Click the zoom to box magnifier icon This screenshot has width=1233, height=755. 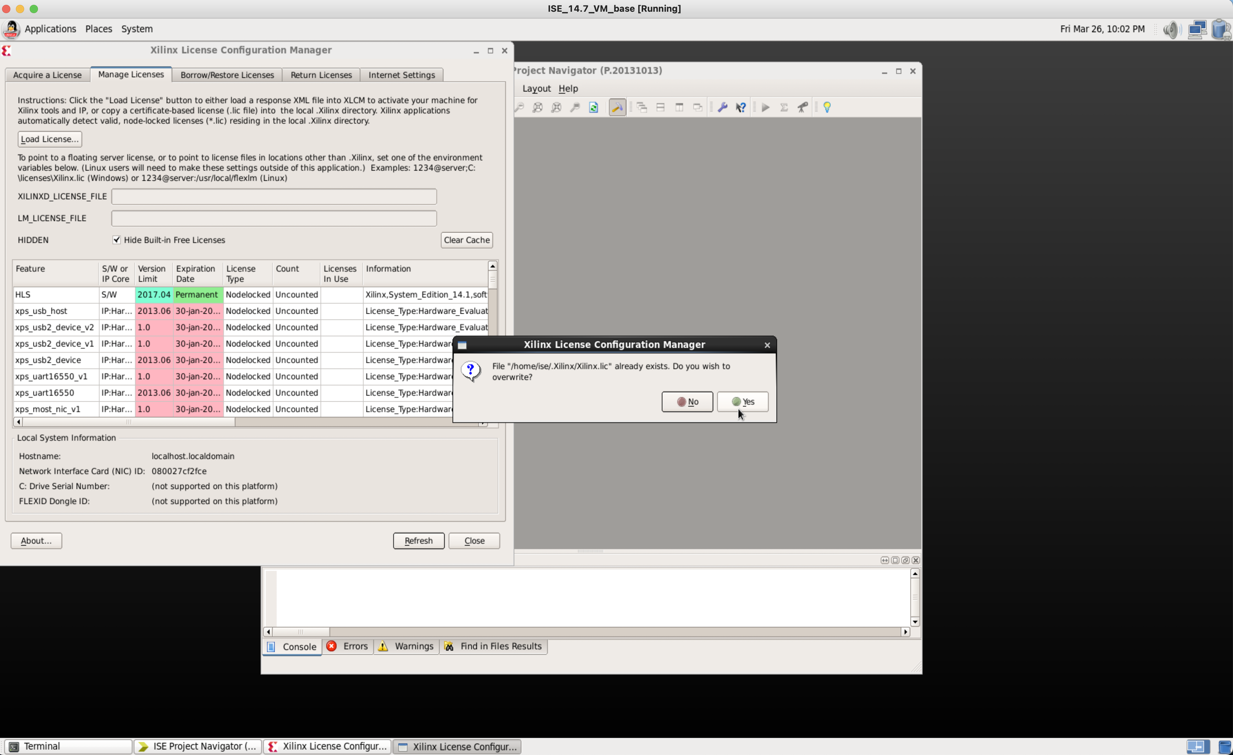pos(574,107)
